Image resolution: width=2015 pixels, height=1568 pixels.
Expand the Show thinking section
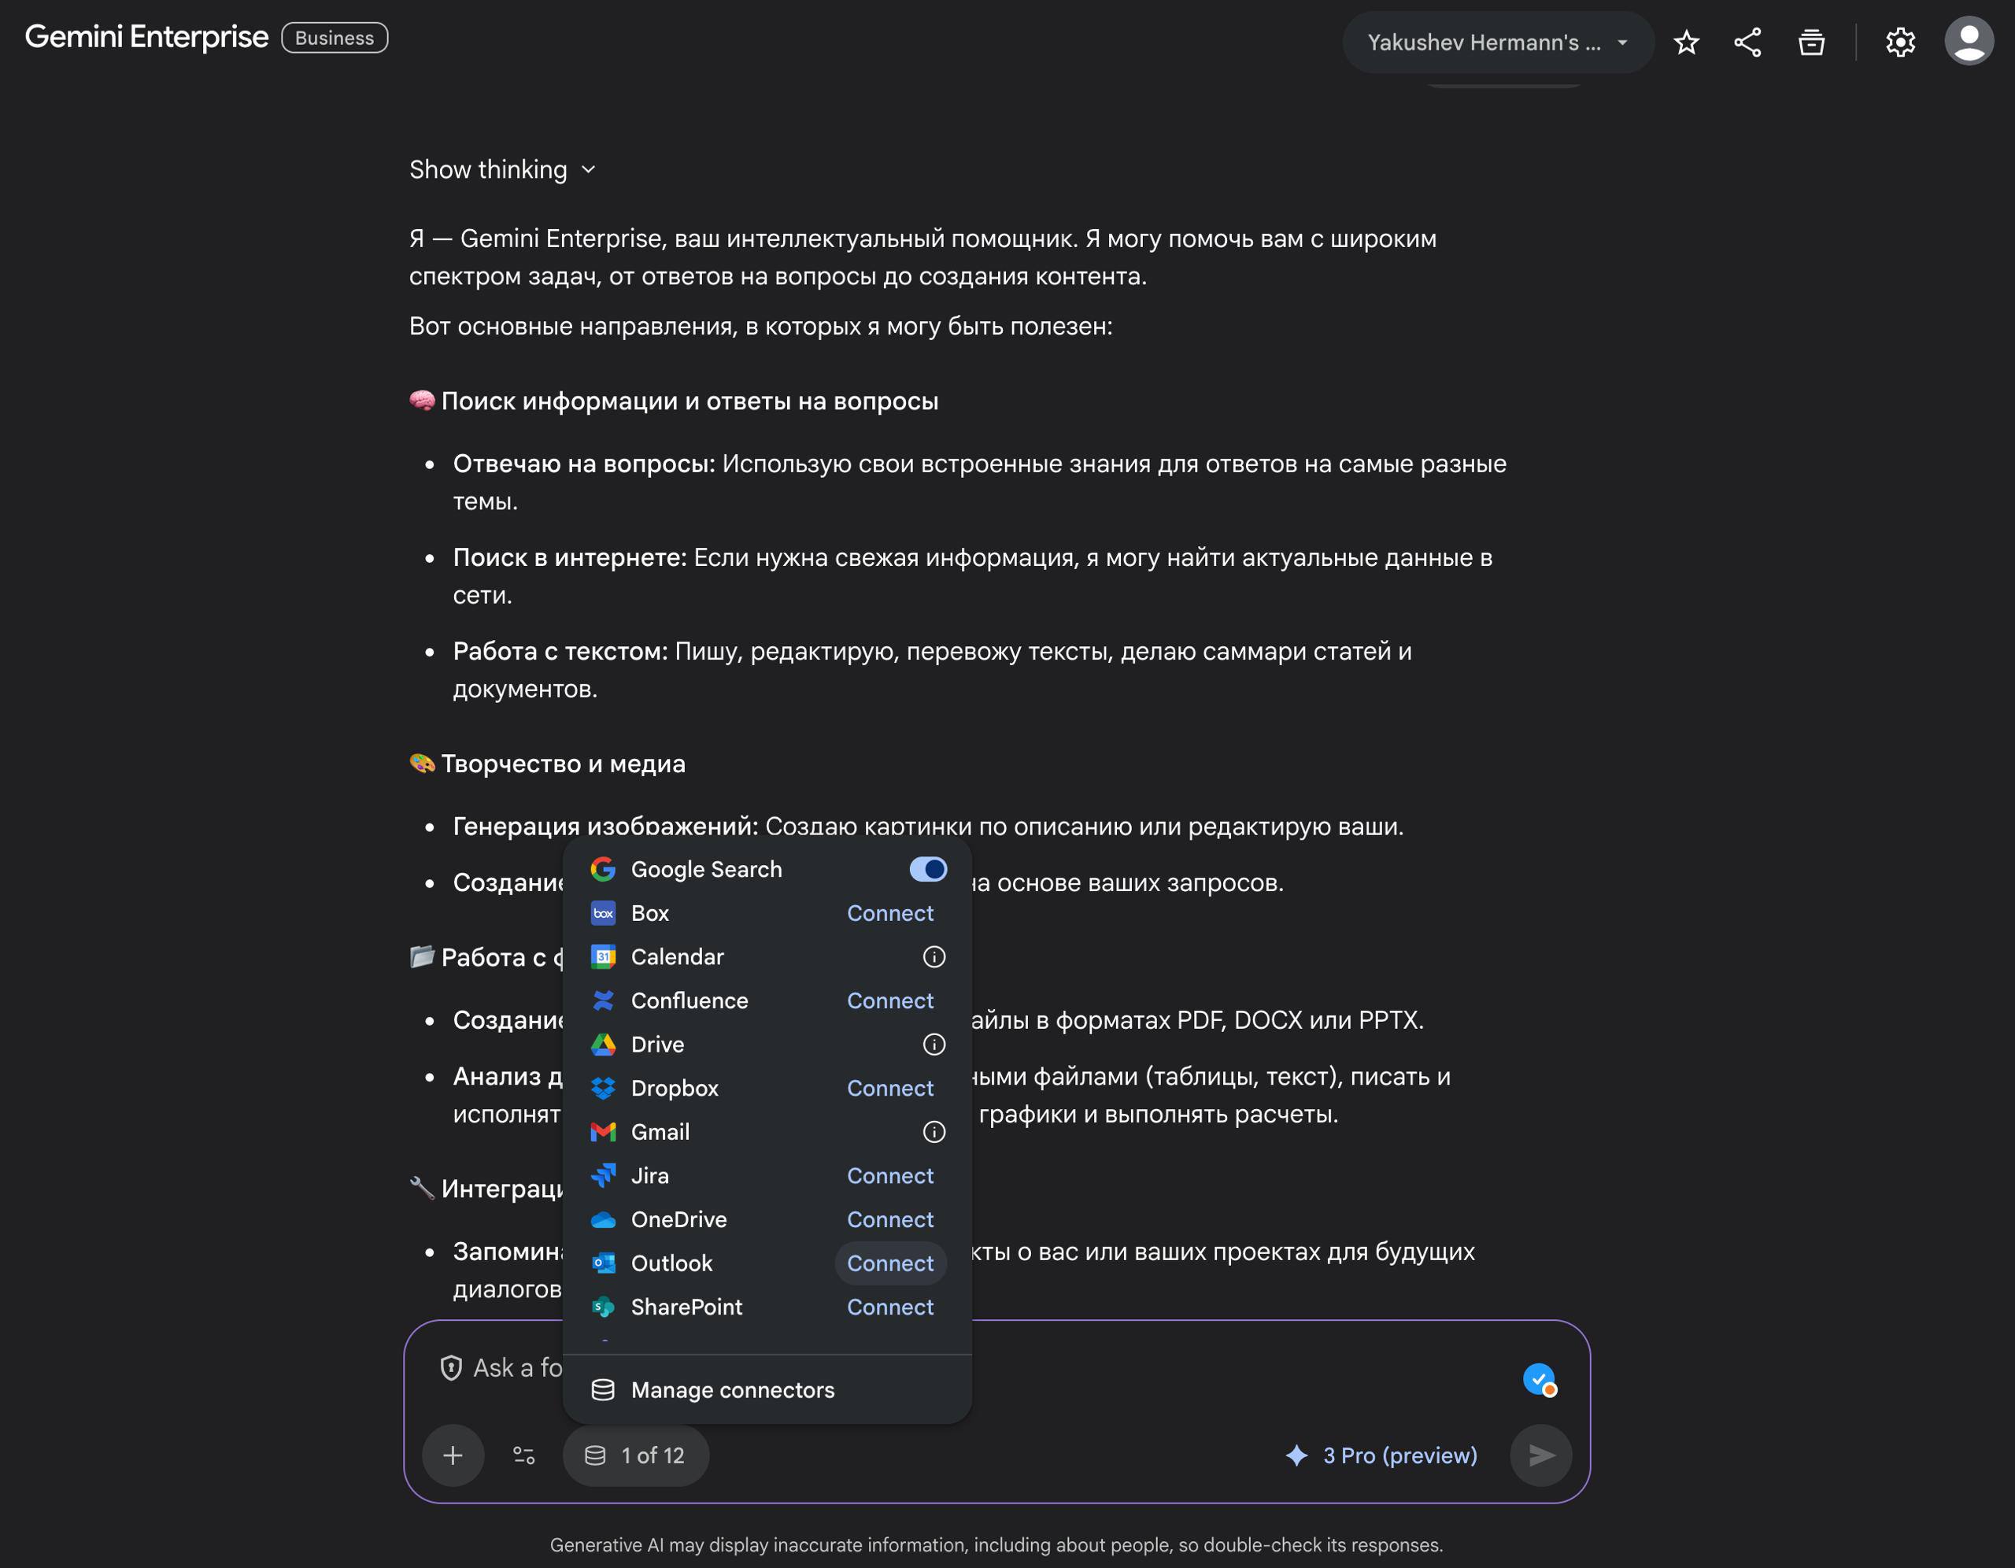click(502, 170)
